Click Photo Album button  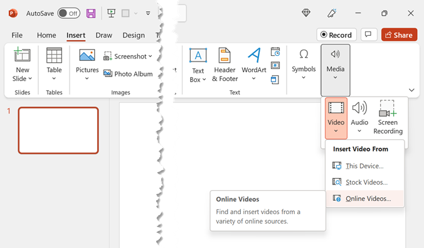pyautogui.click(x=128, y=73)
